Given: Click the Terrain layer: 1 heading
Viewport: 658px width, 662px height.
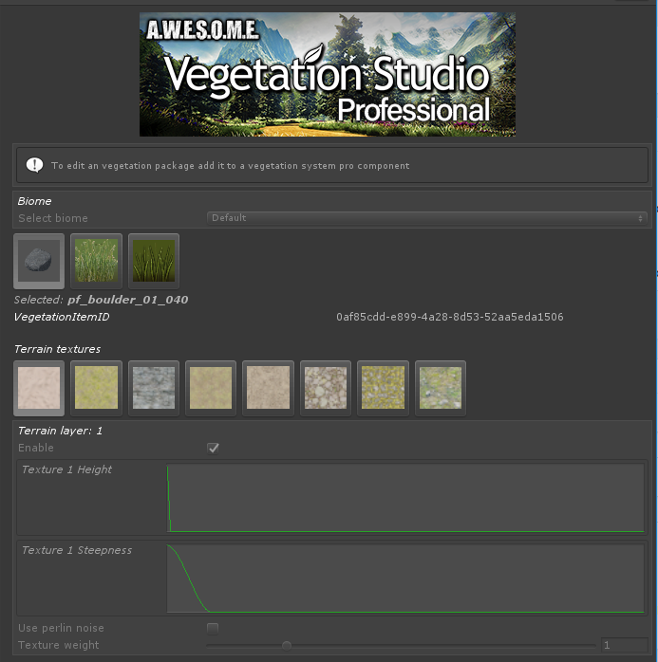Looking at the screenshot, I should click(60, 431).
